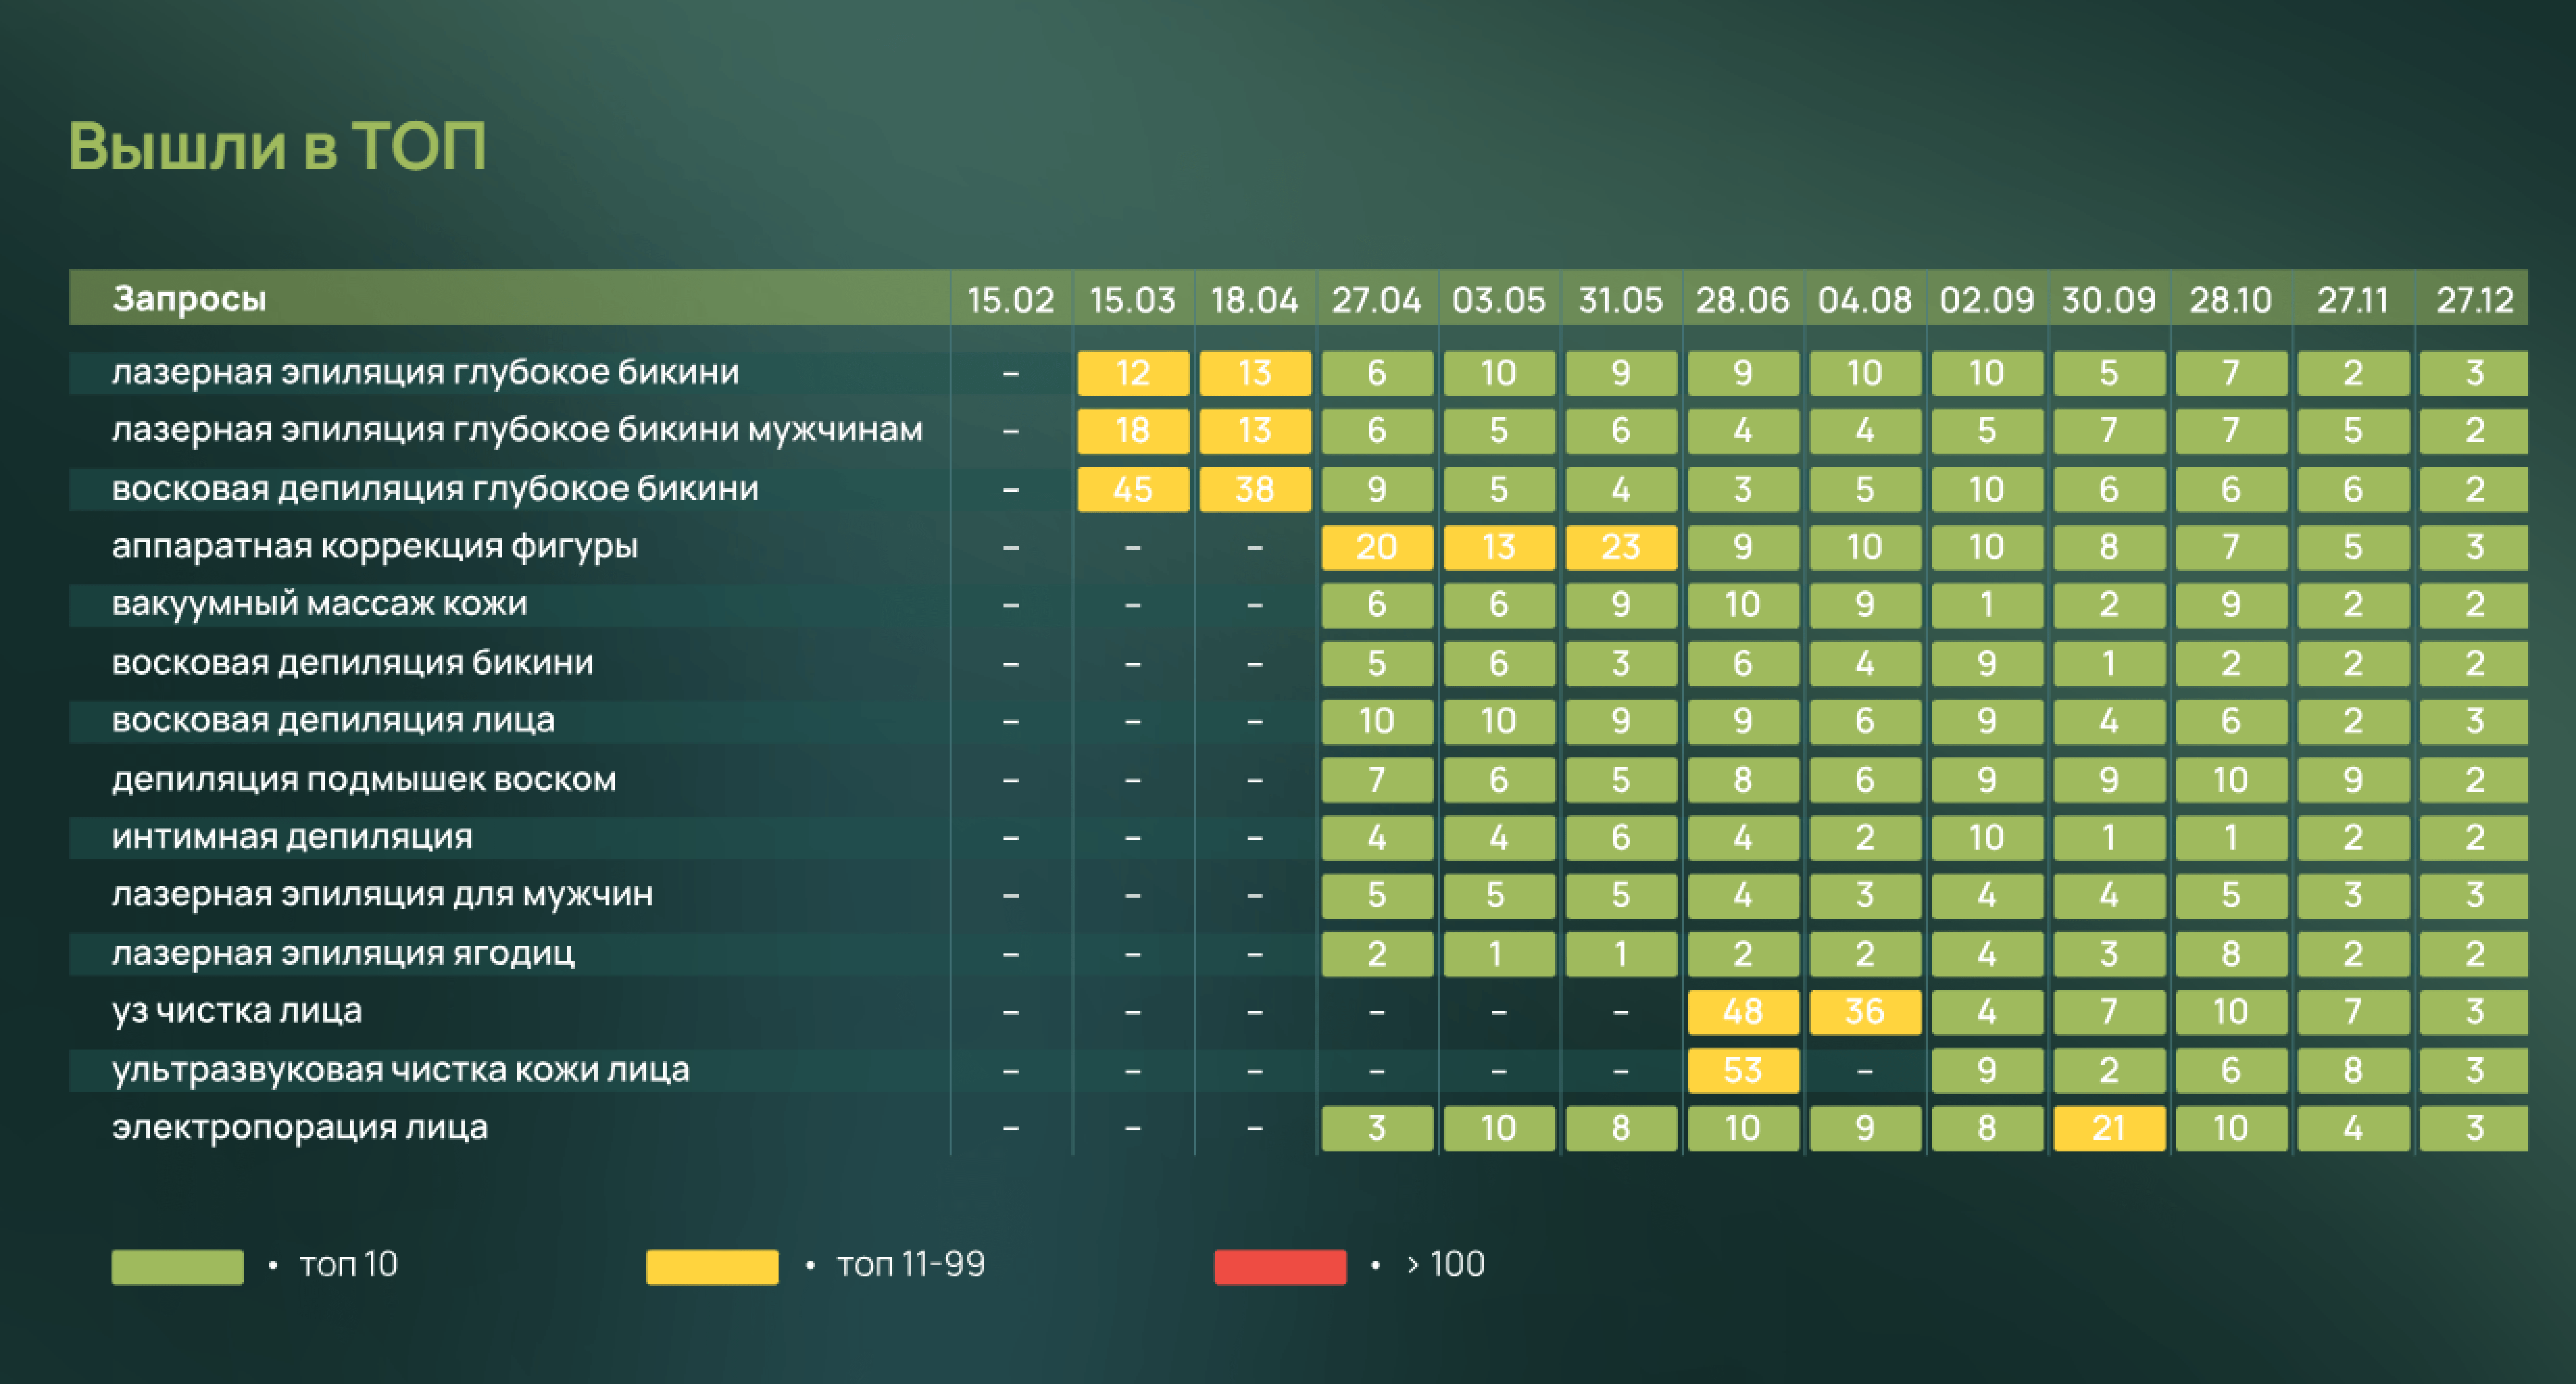The width and height of the screenshot is (2576, 1384).
Task: Click the yellow 53 cell in ультразвуковая чистка row
Action: point(1742,1070)
